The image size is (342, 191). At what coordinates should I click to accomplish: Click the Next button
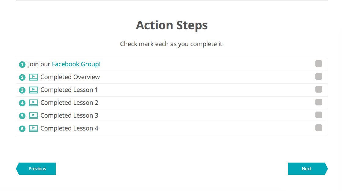click(x=307, y=168)
